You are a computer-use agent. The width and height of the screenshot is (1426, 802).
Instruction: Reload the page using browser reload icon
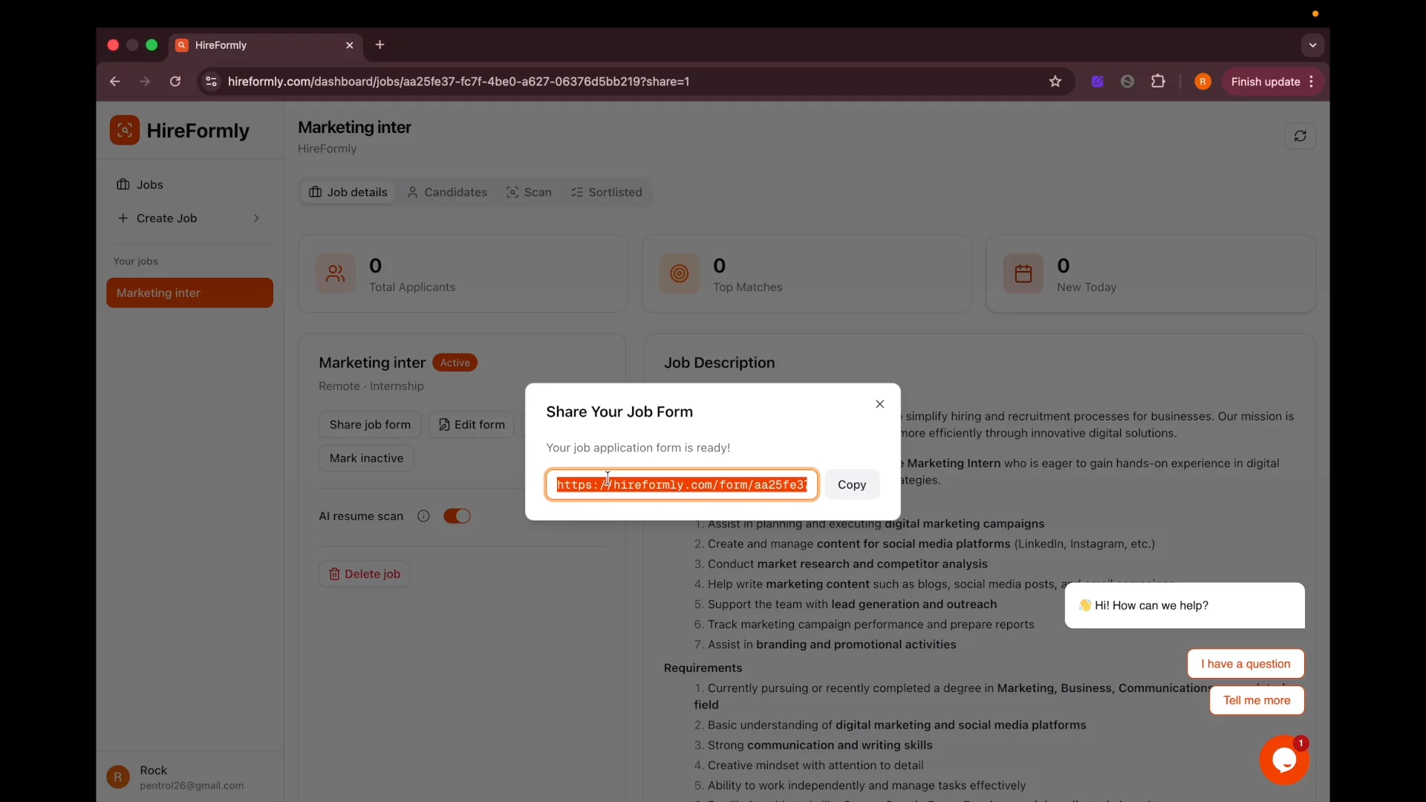175,82
